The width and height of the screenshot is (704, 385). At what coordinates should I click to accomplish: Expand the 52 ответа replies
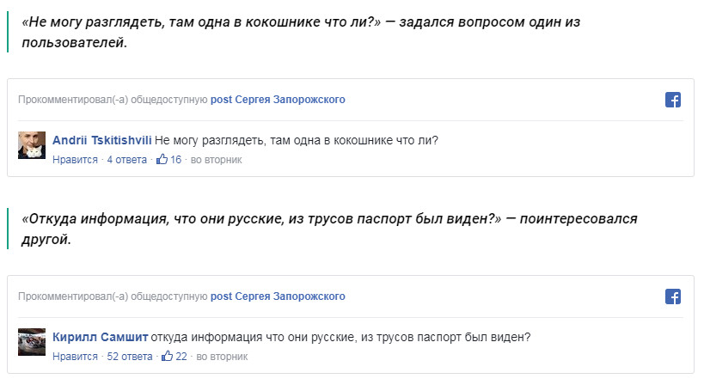coord(130,357)
